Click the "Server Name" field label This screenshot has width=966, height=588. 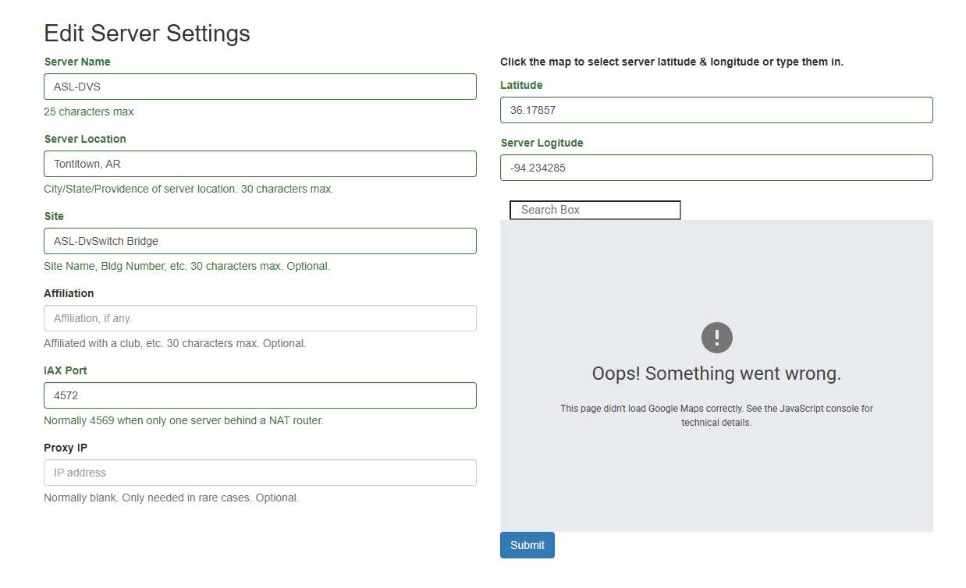tap(77, 62)
